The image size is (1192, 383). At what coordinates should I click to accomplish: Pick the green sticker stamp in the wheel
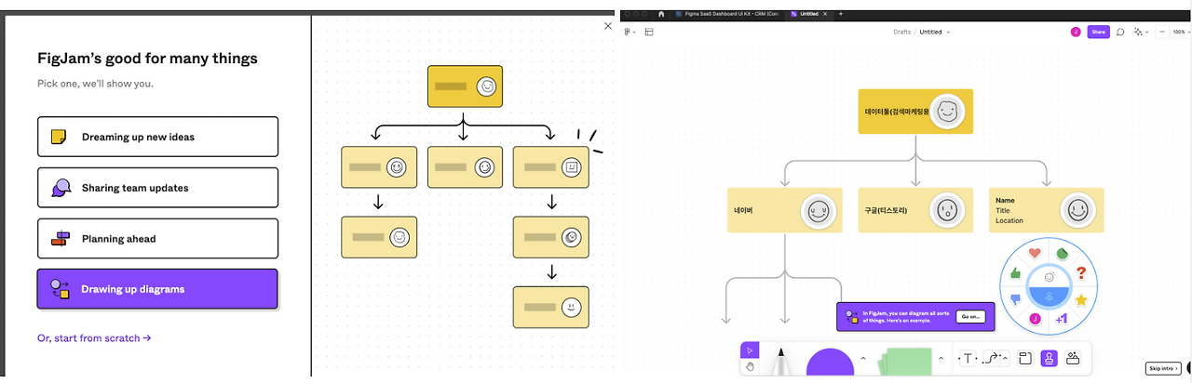tap(1063, 254)
